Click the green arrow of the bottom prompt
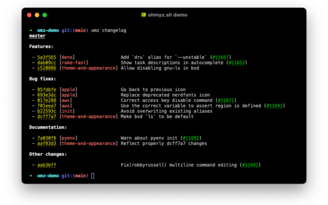The height and width of the screenshot is (205, 328). pyautogui.click(x=31, y=176)
